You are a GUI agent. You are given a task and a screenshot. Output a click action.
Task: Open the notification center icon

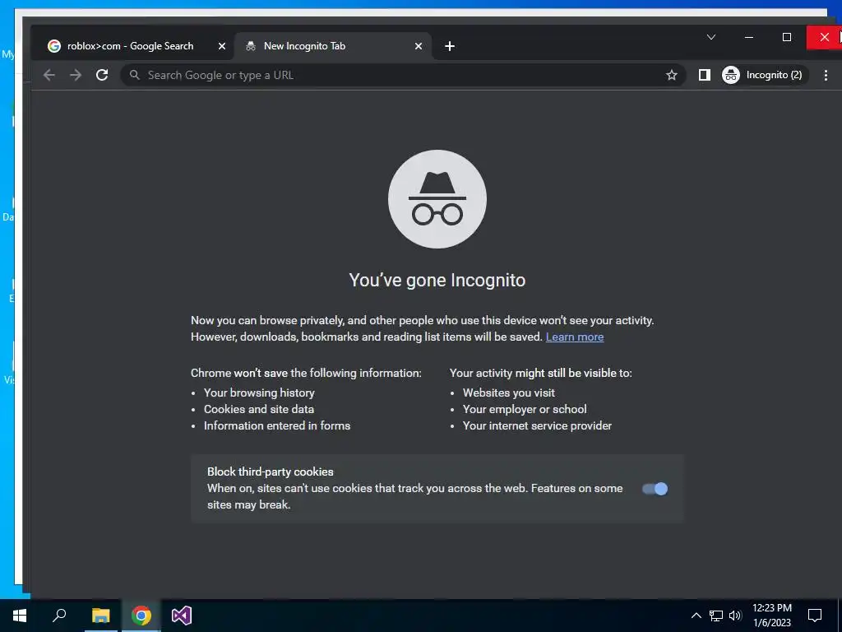815,616
